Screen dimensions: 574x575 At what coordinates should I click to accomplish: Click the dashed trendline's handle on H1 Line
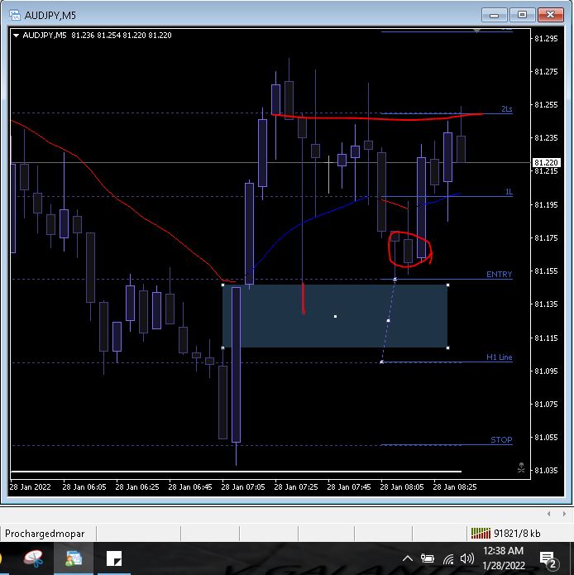coord(381,362)
